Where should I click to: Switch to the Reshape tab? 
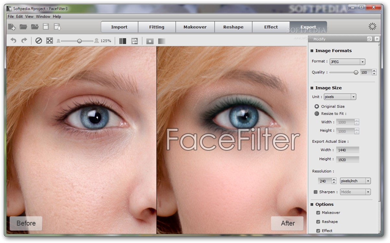(x=233, y=27)
